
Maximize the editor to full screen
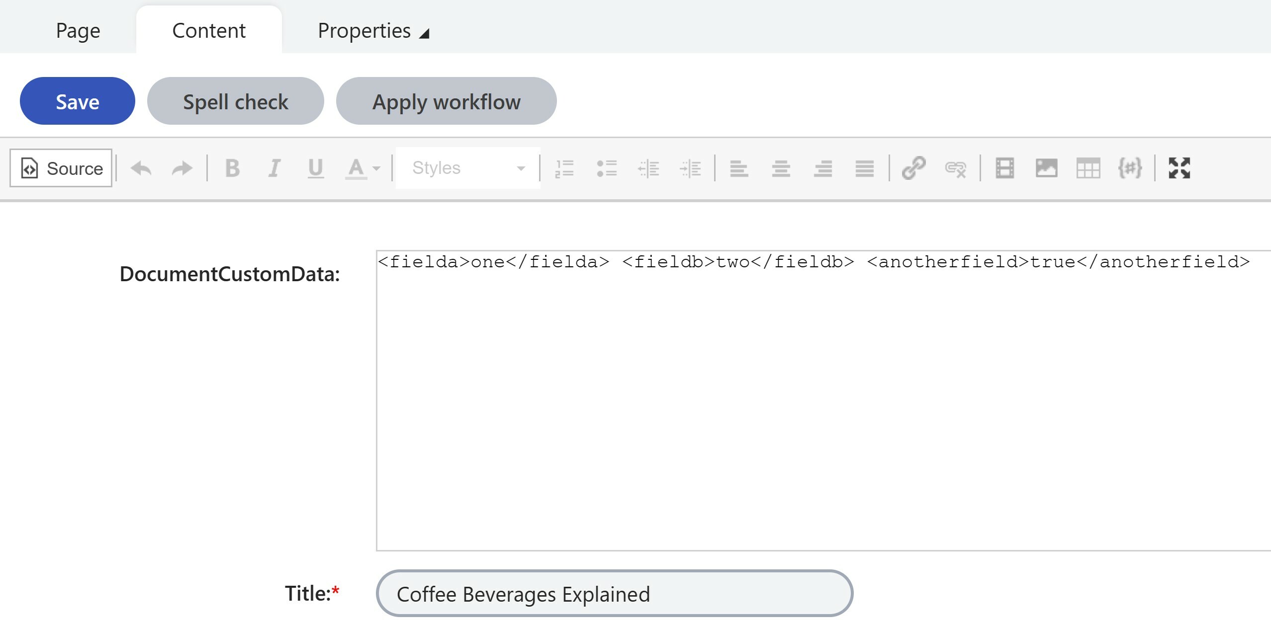tap(1179, 168)
